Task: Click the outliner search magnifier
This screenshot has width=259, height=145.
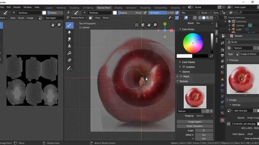Action: (240, 12)
